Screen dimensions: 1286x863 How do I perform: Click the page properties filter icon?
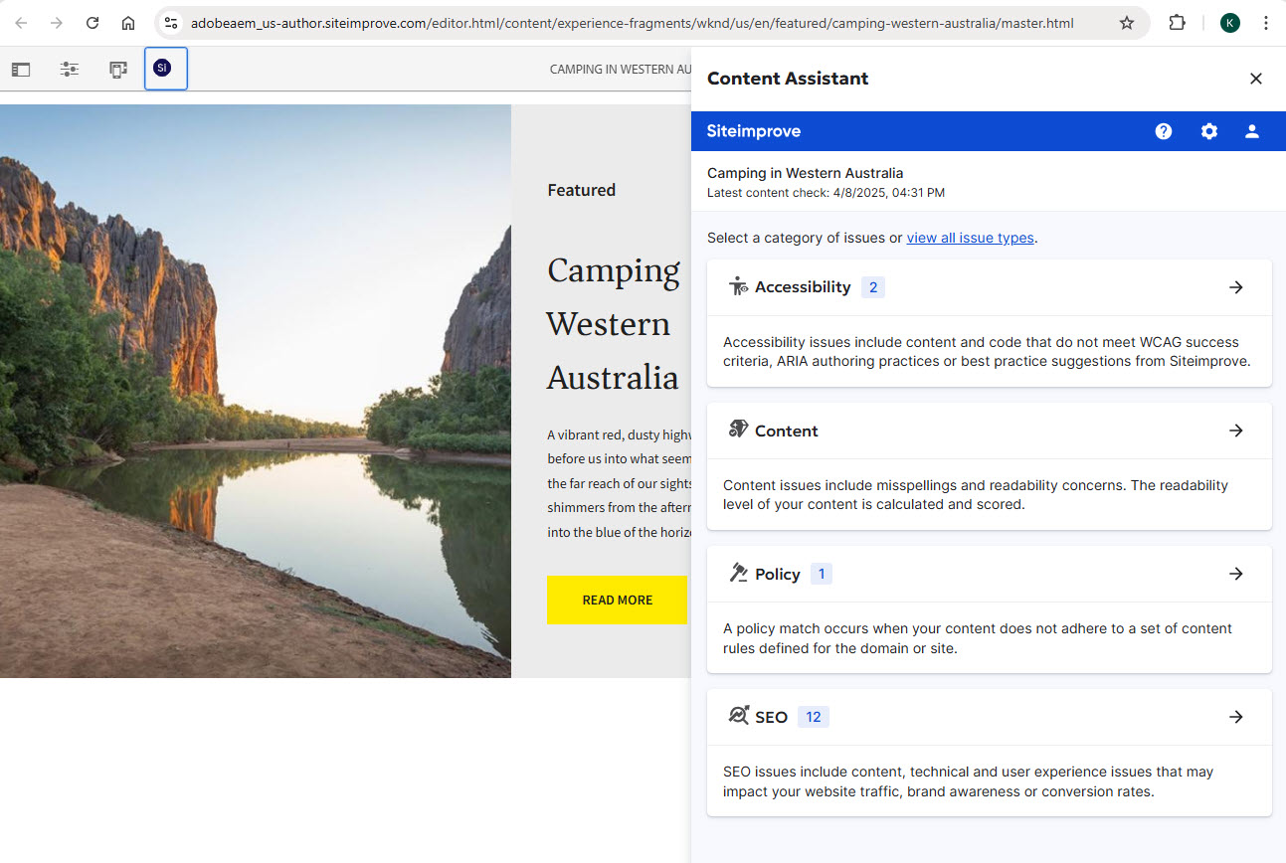69,68
